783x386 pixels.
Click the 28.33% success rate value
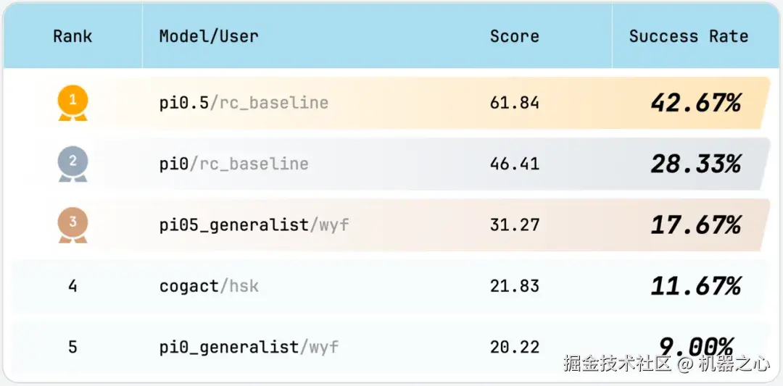click(x=695, y=164)
